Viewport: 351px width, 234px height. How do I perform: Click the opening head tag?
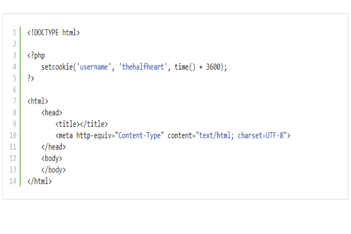point(52,112)
